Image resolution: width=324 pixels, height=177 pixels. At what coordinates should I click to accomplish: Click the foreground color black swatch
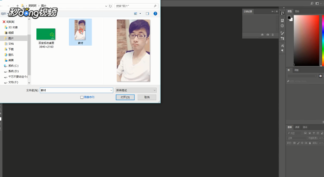click(x=289, y=17)
